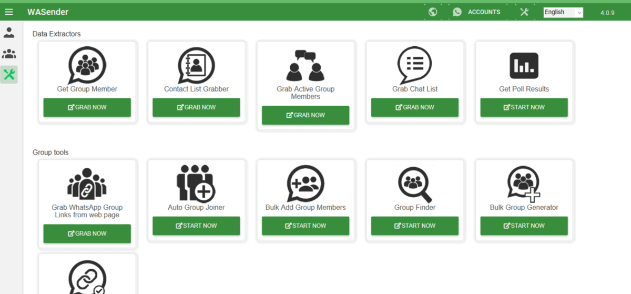
Task: Click START NOW under Bulk Group Generator
Action: pos(524,226)
